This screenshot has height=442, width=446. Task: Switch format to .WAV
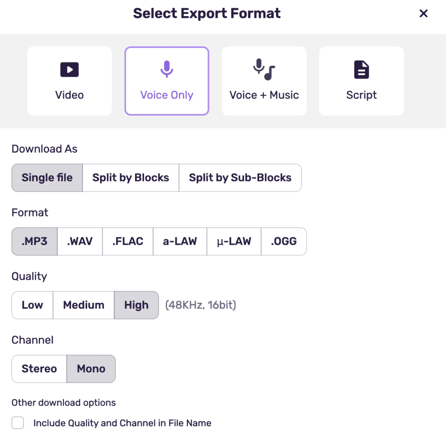click(x=80, y=241)
